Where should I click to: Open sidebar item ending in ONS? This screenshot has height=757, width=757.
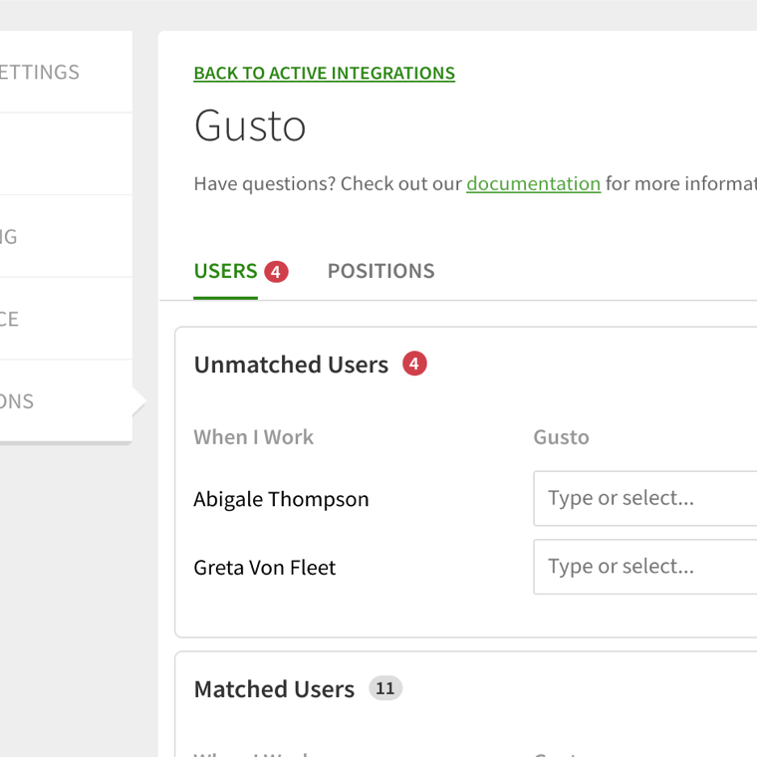pyautogui.click(x=66, y=400)
